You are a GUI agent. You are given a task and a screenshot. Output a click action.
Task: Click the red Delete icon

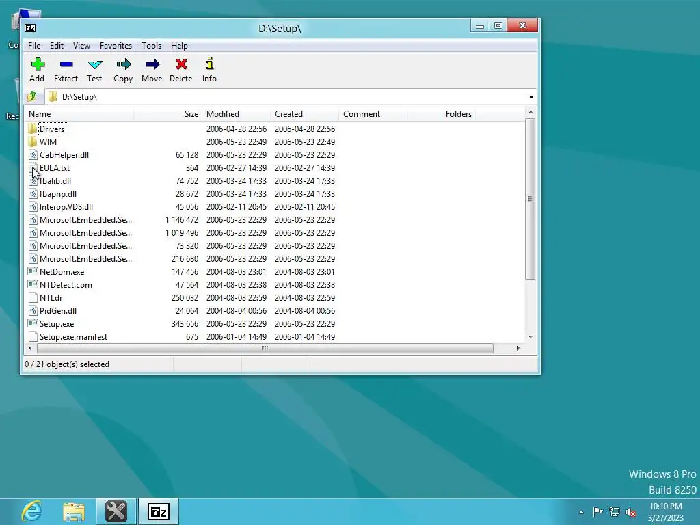click(181, 64)
